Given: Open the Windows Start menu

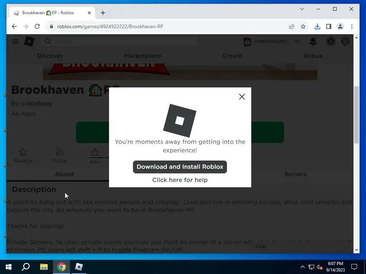Looking at the screenshot, I should 9,267.
